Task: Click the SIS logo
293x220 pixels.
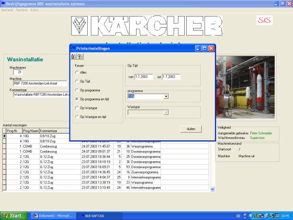Action: [264, 20]
